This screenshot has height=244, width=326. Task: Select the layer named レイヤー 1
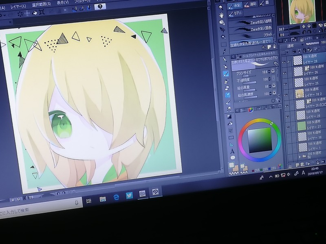pos(312,147)
